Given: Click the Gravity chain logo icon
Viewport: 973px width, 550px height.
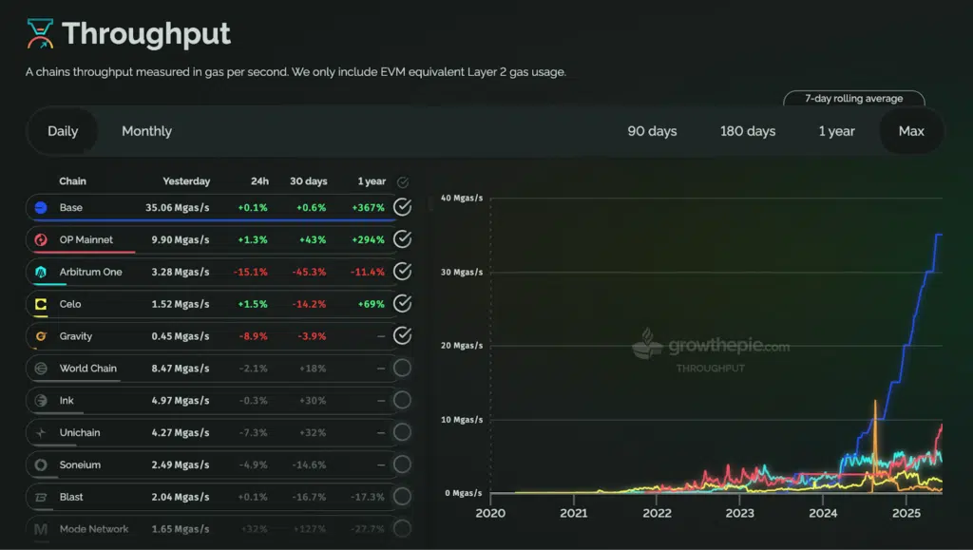Looking at the screenshot, I should 41,336.
